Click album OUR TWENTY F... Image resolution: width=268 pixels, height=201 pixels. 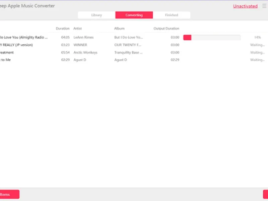coord(128,45)
